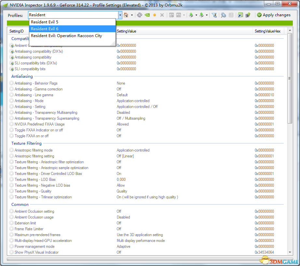The image size is (300, 266).
Task: Sort by the SettingValueHex column header
Action: tap(268, 31)
